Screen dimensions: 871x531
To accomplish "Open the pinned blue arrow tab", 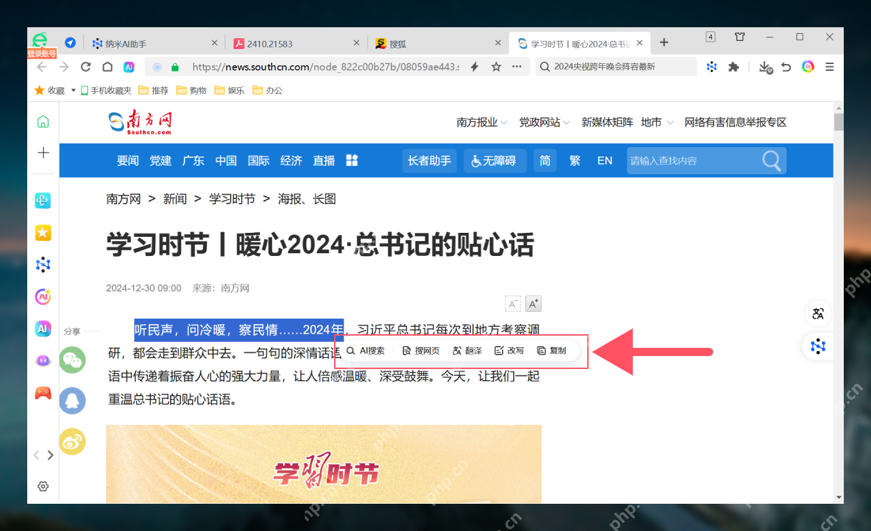I will pyautogui.click(x=70, y=43).
